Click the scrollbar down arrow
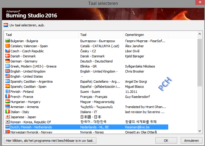The width and height of the screenshot is (205, 146). click(x=200, y=131)
